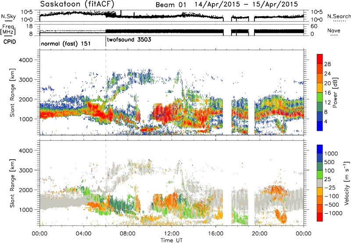Click the "-1000" label on velocity colorbar
This screenshot has width=351, height=243.
pyautogui.click(x=333, y=213)
